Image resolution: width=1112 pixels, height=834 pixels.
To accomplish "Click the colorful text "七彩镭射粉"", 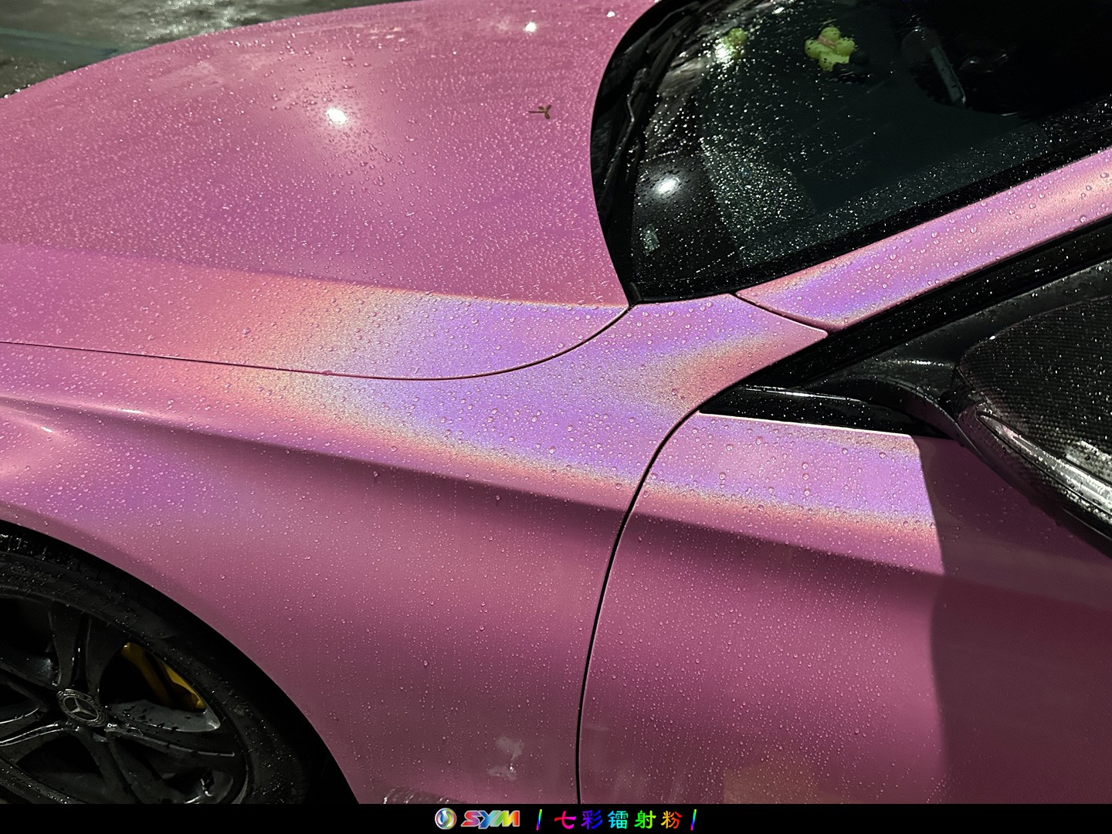I will tap(618, 820).
